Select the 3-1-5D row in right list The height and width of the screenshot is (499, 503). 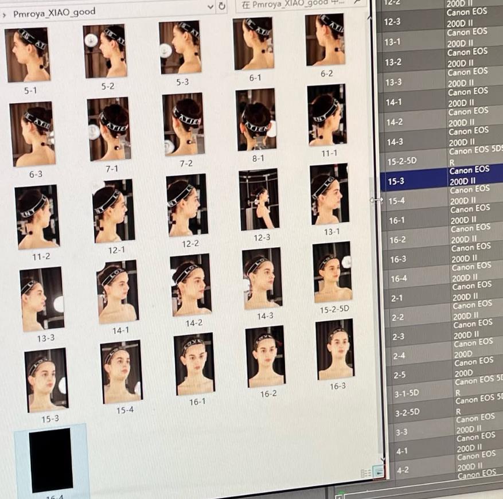pos(440,393)
